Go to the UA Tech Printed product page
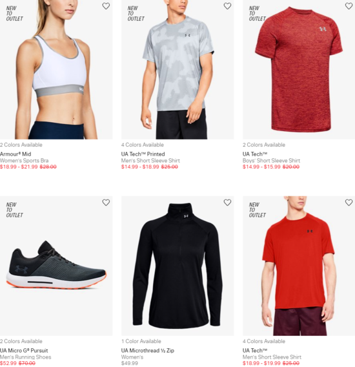Screen dimensions: 355x367 click(x=143, y=154)
